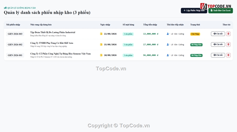Click user icon in GRN-2026-002 row
This screenshot has width=237, height=132.
pyautogui.click(x=168, y=44)
